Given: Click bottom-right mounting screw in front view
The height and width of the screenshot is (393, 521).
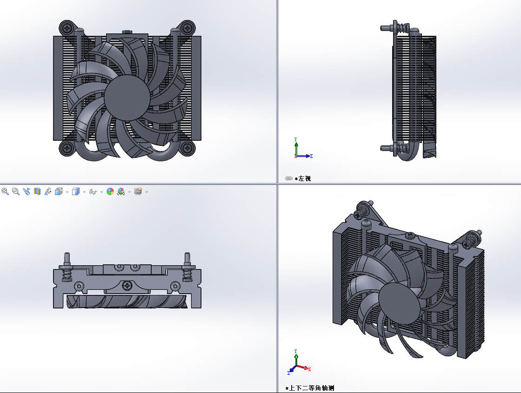Looking at the screenshot, I should (187, 148).
